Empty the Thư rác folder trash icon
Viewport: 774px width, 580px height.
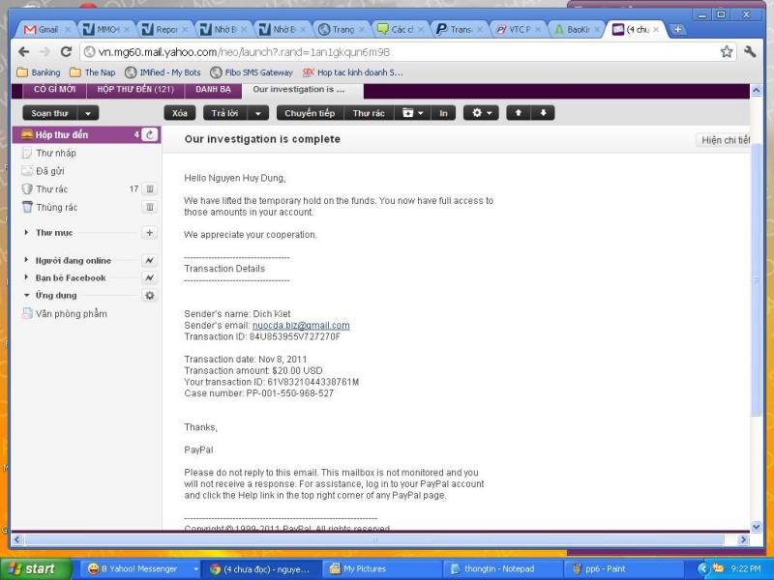pyautogui.click(x=150, y=188)
